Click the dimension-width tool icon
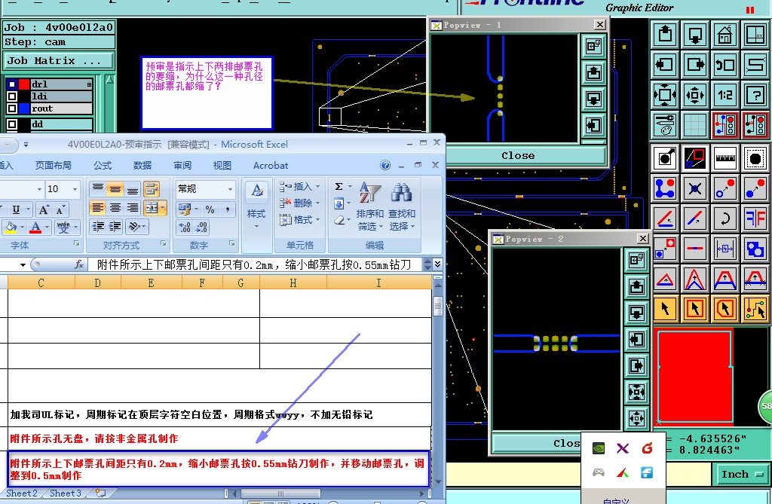Image resolution: width=772 pixels, height=504 pixels. click(725, 248)
